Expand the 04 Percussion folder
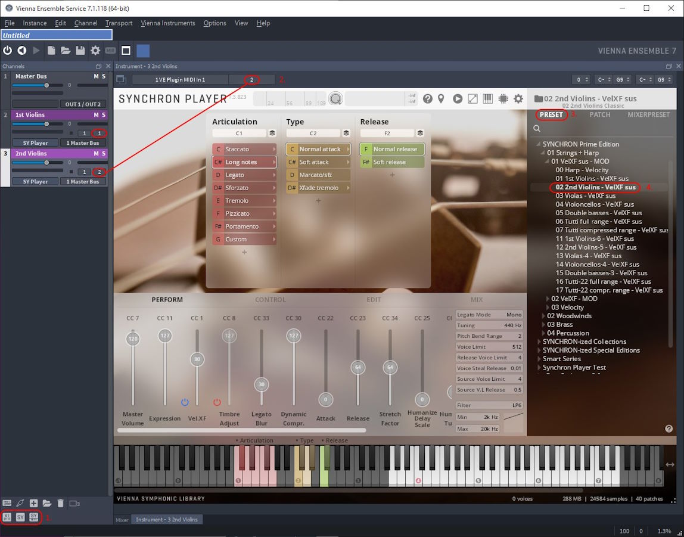This screenshot has width=684, height=537. (544, 333)
